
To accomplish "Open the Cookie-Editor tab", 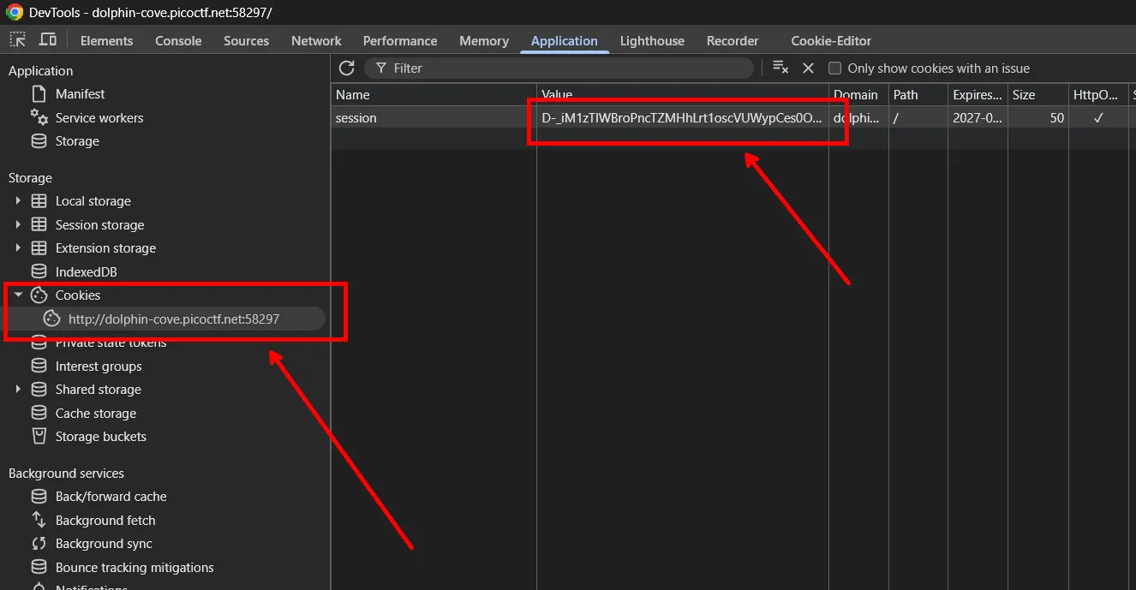I will click(831, 40).
